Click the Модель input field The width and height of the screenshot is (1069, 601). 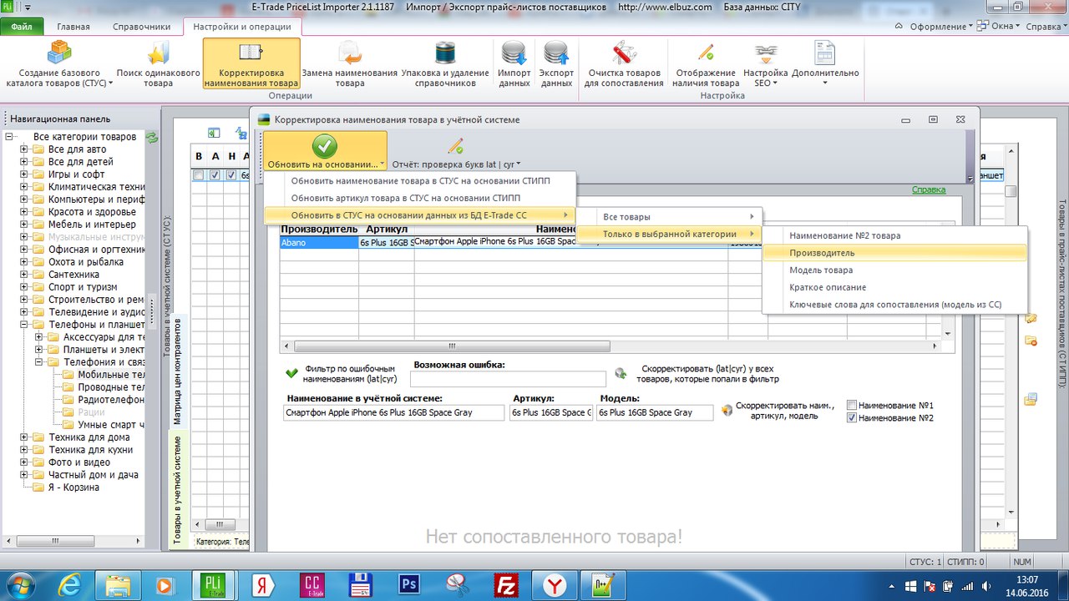(x=655, y=413)
